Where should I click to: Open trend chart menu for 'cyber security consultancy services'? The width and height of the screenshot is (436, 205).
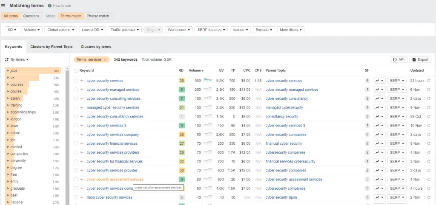pyautogui.click(x=379, y=117)
